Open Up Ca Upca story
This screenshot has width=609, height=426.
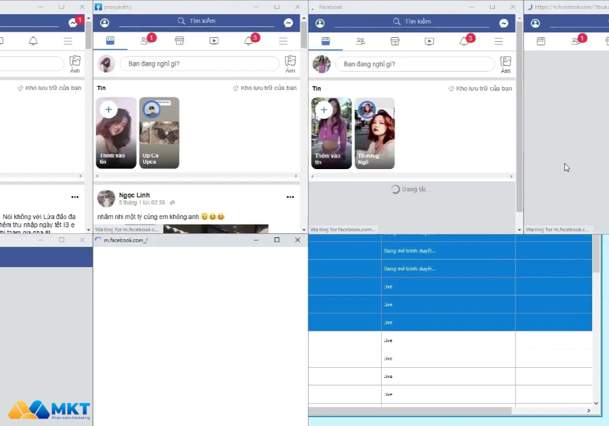159,133
